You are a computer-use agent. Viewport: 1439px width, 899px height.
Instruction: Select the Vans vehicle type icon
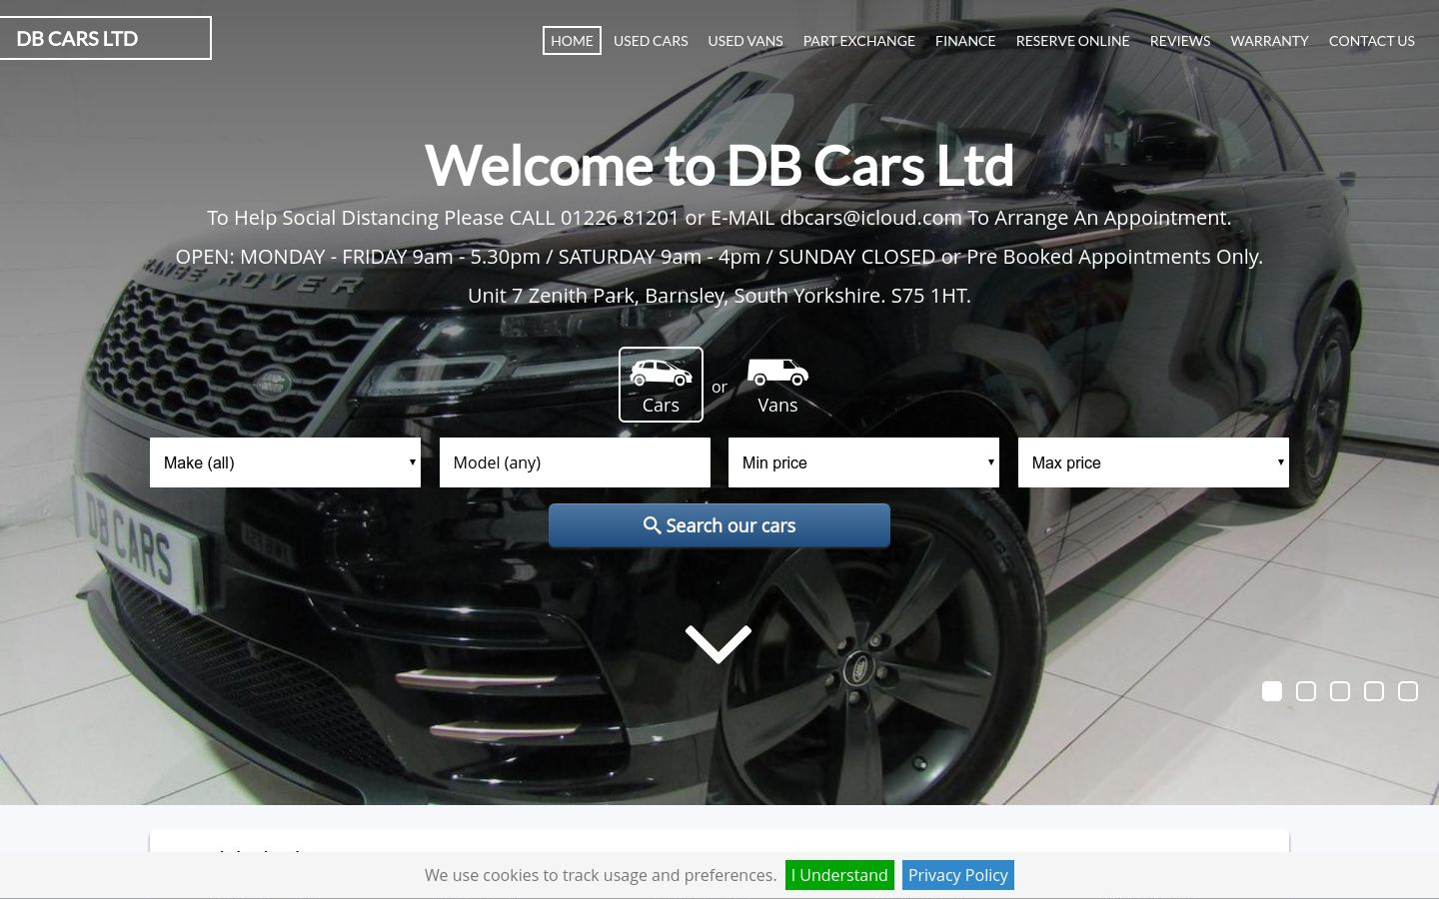pos(777,385)
